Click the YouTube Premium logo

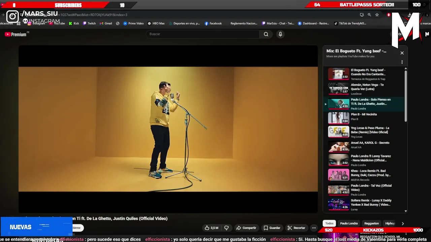pos(15,34)
